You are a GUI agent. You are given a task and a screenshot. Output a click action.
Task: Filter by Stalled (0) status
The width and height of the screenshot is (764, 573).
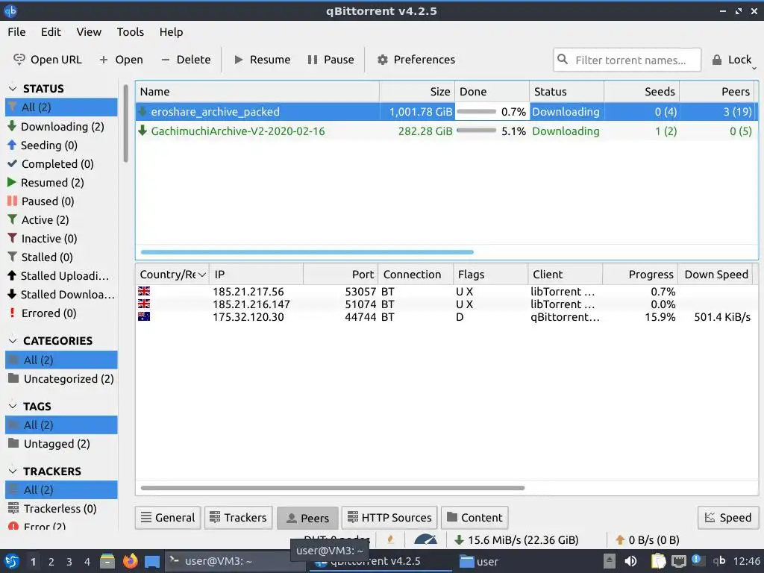click(61, 257)
